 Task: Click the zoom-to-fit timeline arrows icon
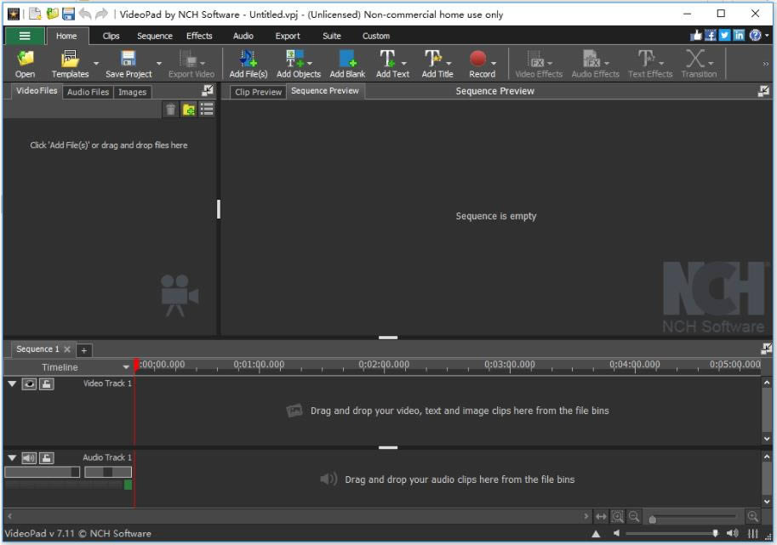pos(602,517)
